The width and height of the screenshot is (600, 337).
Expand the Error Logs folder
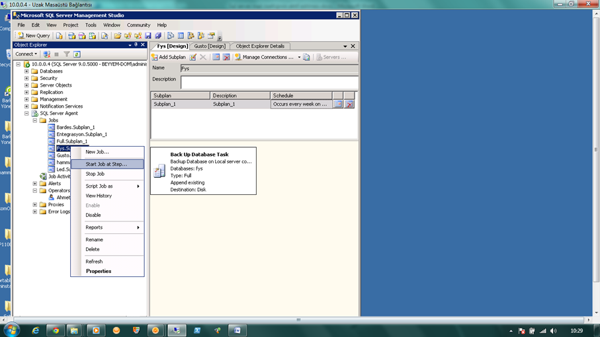pyautogui.click(x=35, y=212)
